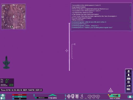Select the TR voice bubble F7
This screenshot has width=133, height=100.
pyautogui.click(x=94, y=96)
